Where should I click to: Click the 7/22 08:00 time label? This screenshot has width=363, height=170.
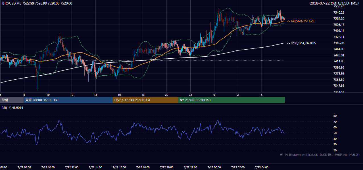[x=24, y=167]
